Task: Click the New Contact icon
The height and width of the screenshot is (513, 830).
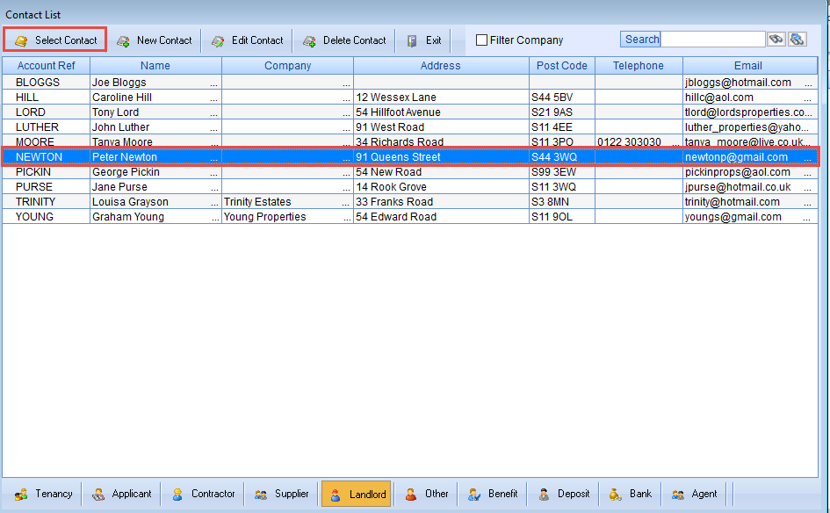Action: pos(123,40)
